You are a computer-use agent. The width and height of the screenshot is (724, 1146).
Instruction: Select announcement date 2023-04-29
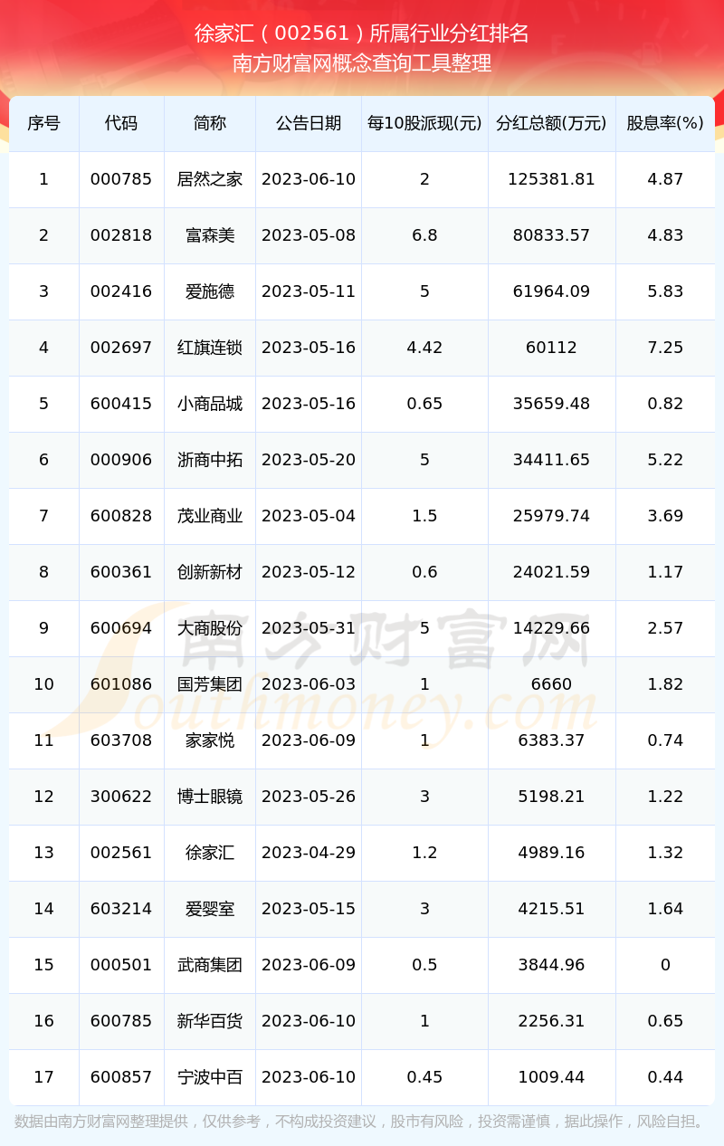pyautogui.click(x=309, y=853)
